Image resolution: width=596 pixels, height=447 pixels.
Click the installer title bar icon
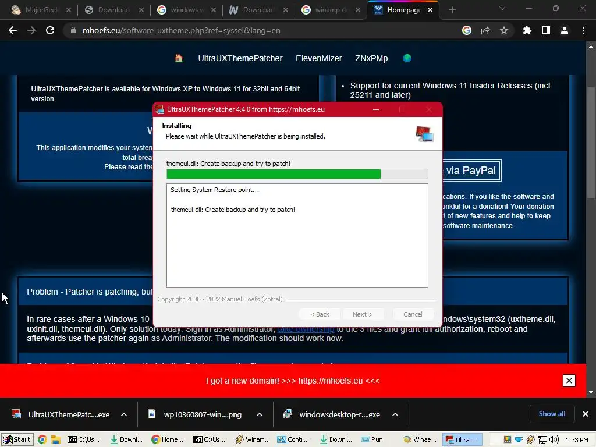(159, 109)
